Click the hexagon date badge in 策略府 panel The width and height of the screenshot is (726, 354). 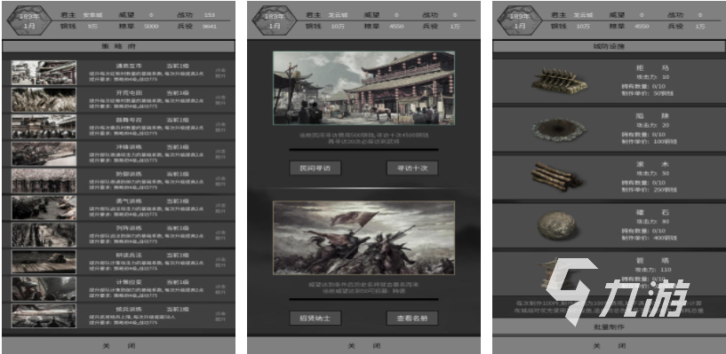pyautogui.click(x=29, y=20)
